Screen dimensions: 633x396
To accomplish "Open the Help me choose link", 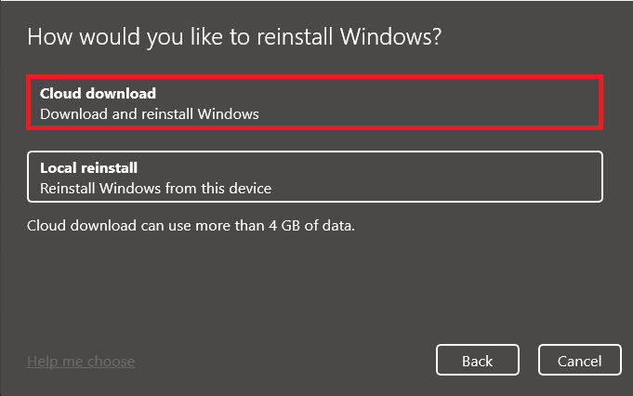I will (81, 361).
